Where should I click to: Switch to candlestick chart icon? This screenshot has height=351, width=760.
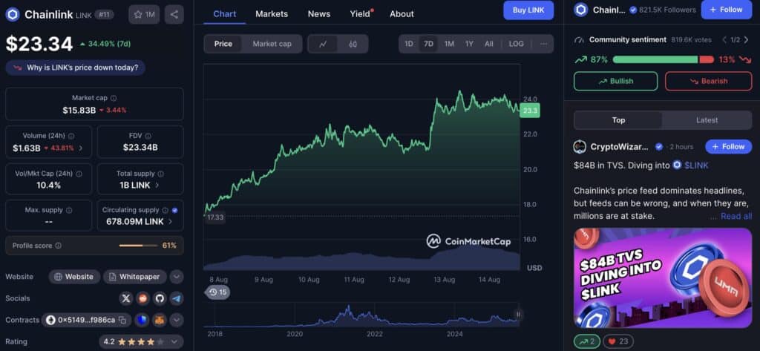pyautogui.click(x=353, y=44)
